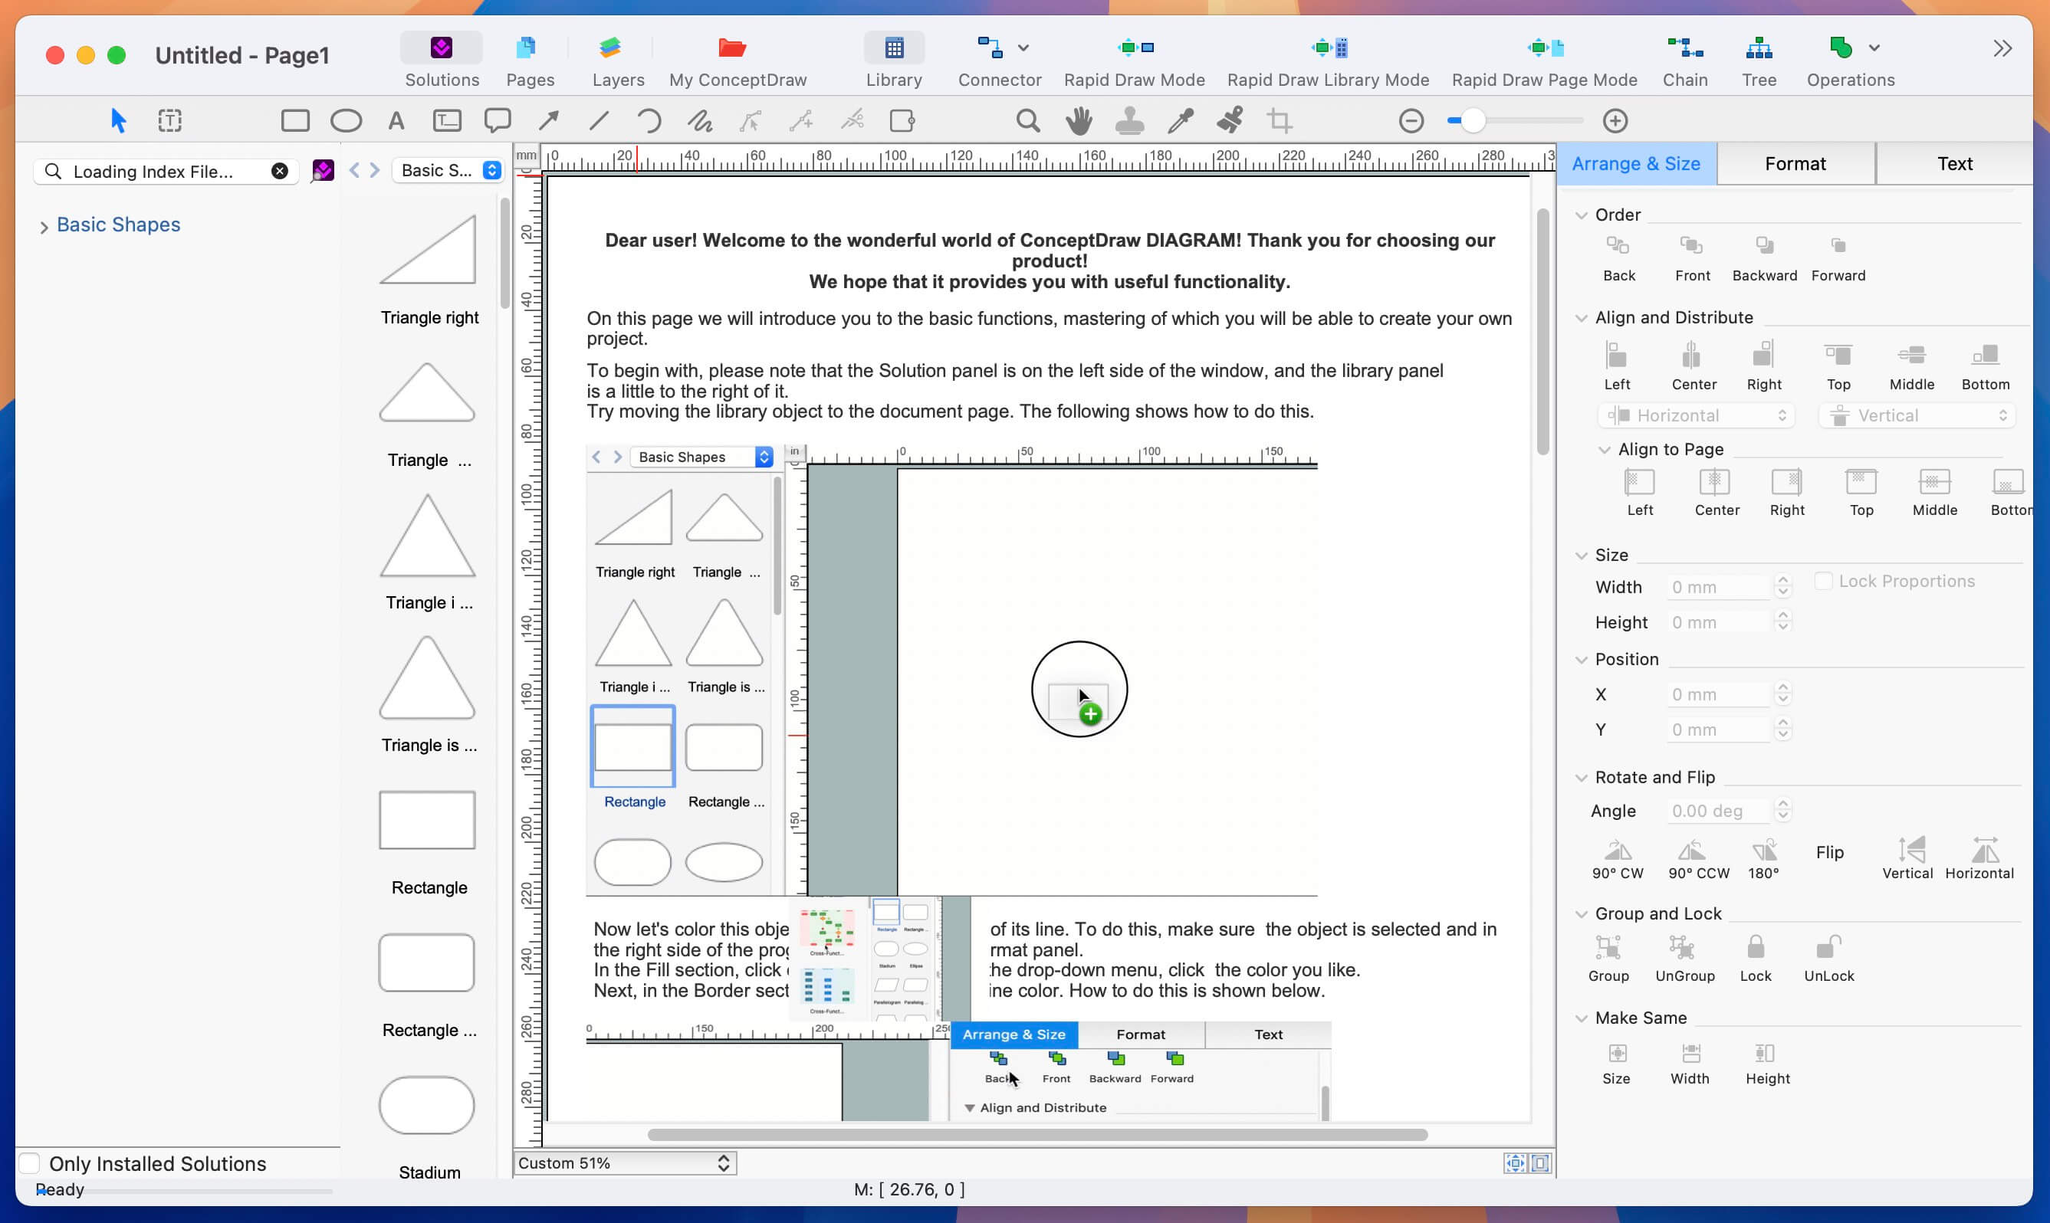Switch to the Format tab

coord(1795,163)
